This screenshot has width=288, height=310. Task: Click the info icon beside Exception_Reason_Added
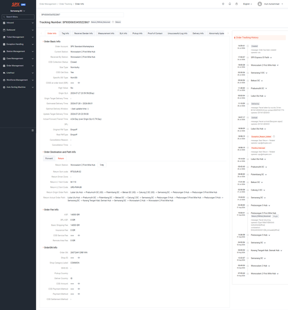click(274, 136)
